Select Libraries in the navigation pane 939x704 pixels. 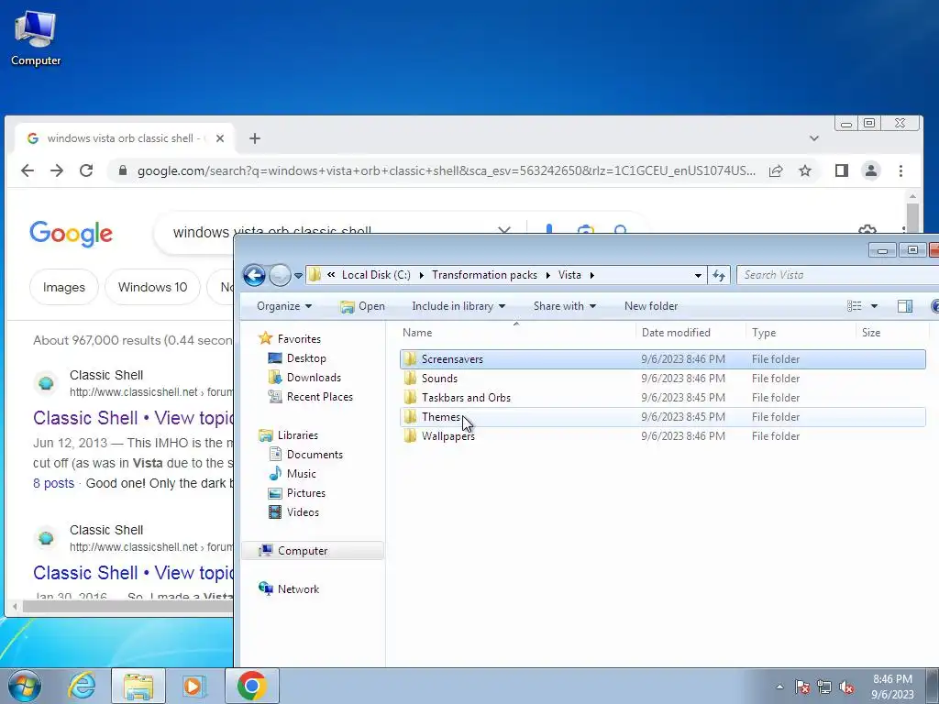288,435
